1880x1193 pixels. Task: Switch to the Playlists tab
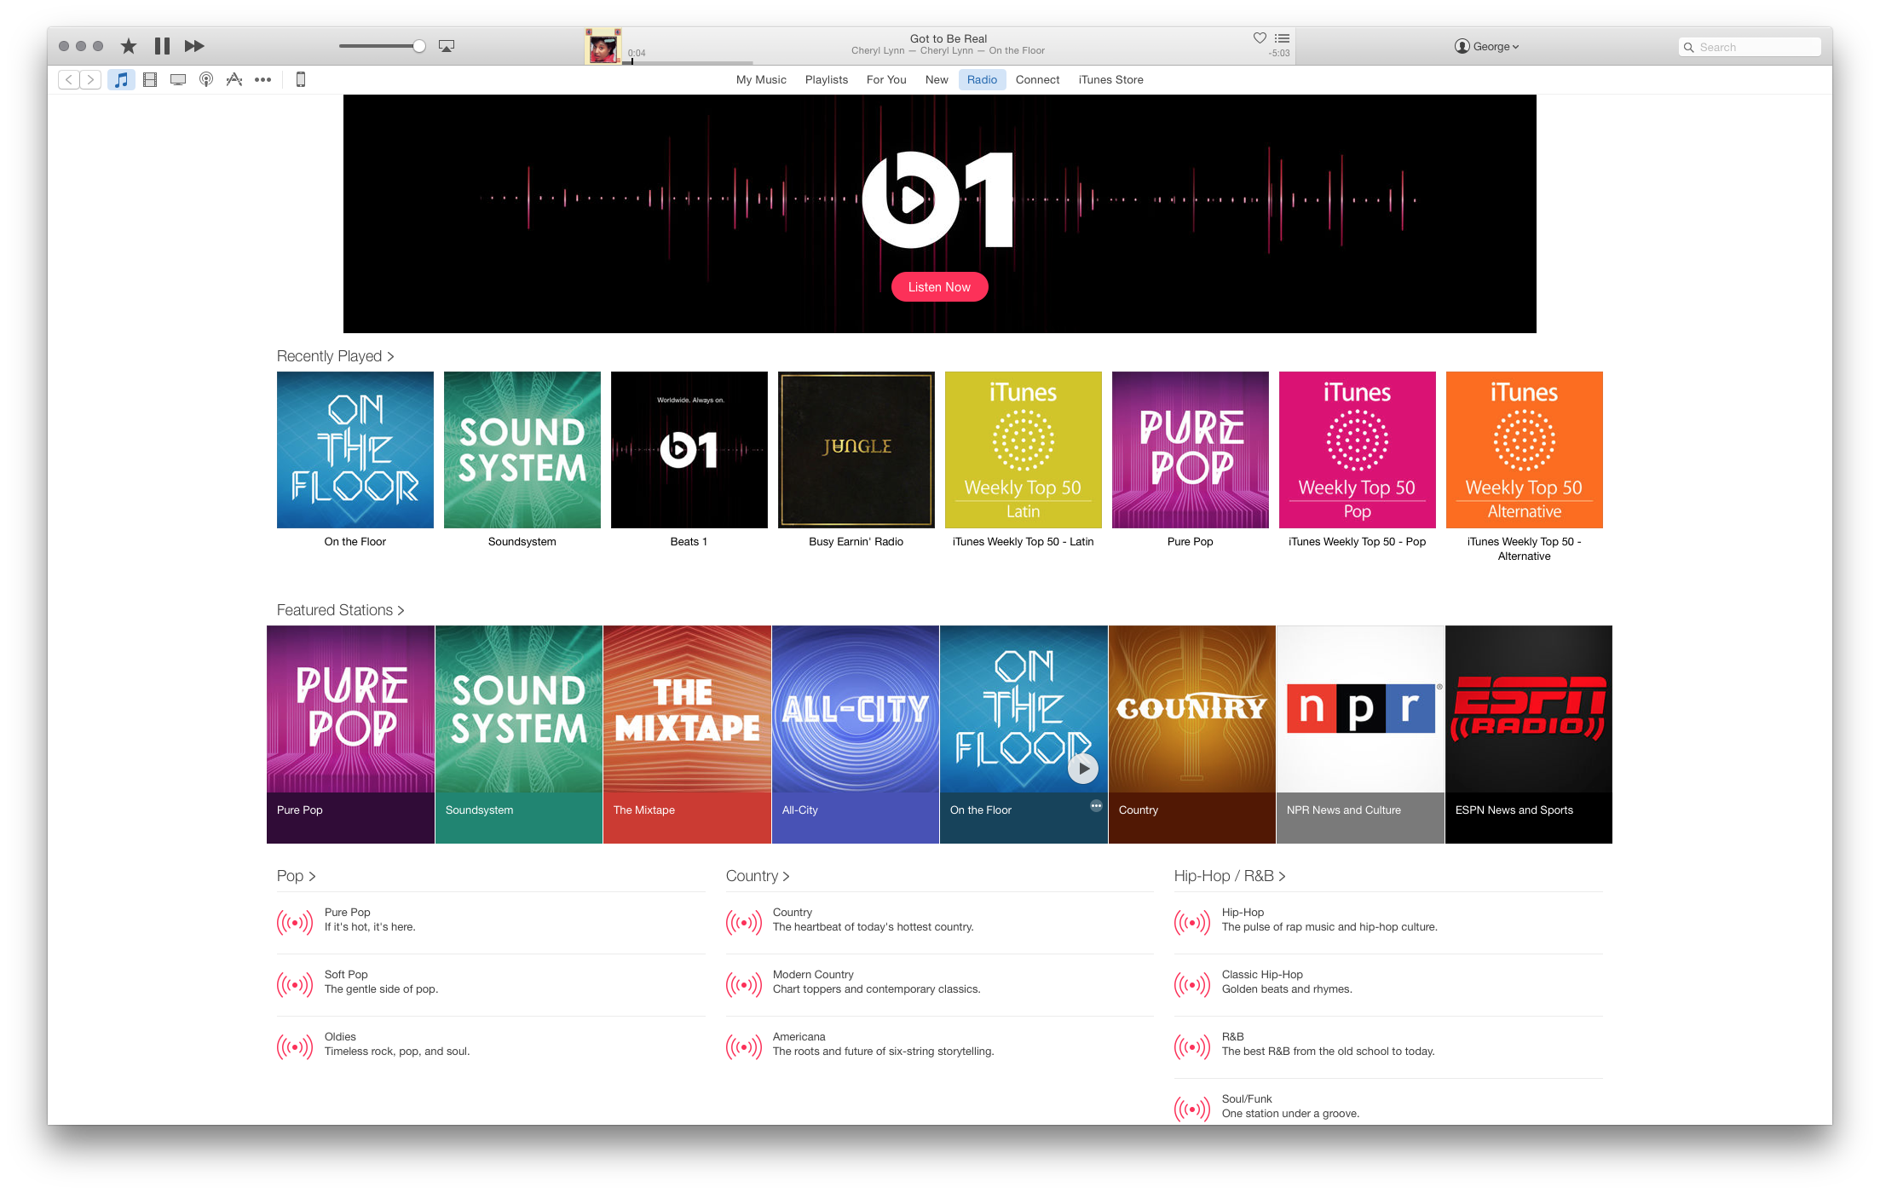pyautogui.click(x=827, y=79)
